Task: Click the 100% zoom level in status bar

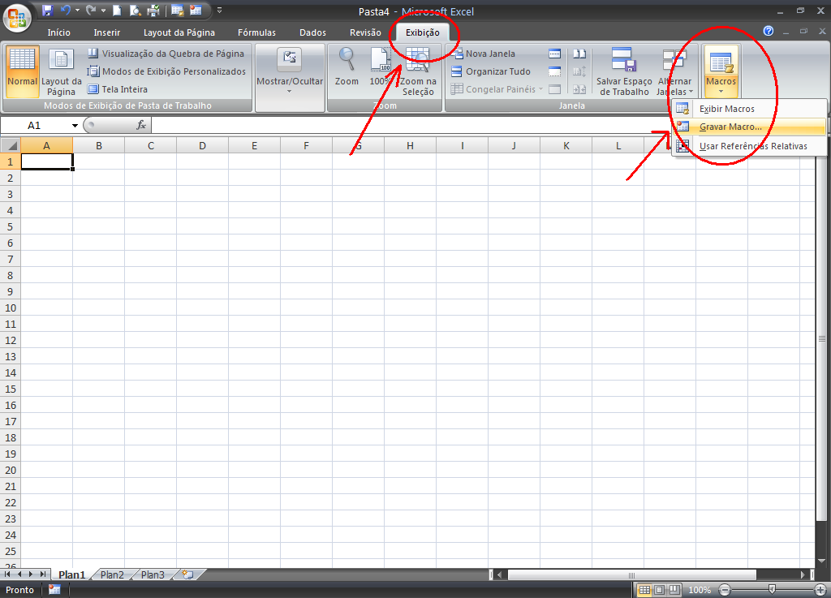Action: point(700,590)
